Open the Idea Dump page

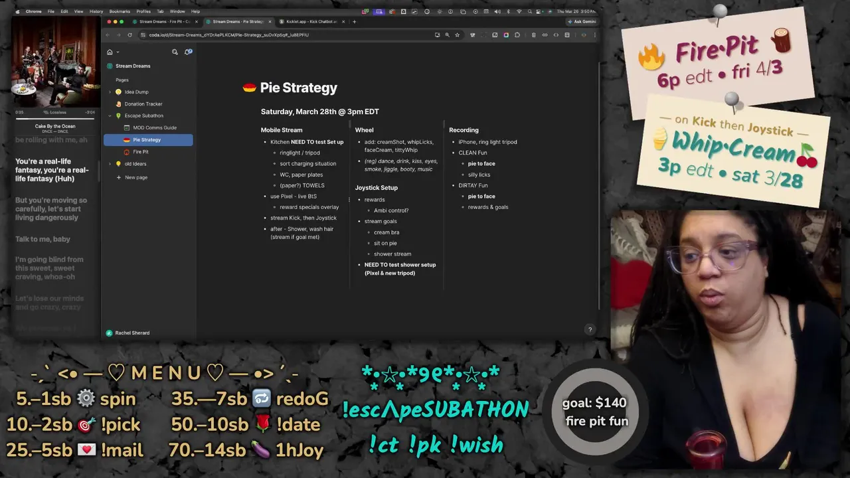coord(136,92)
